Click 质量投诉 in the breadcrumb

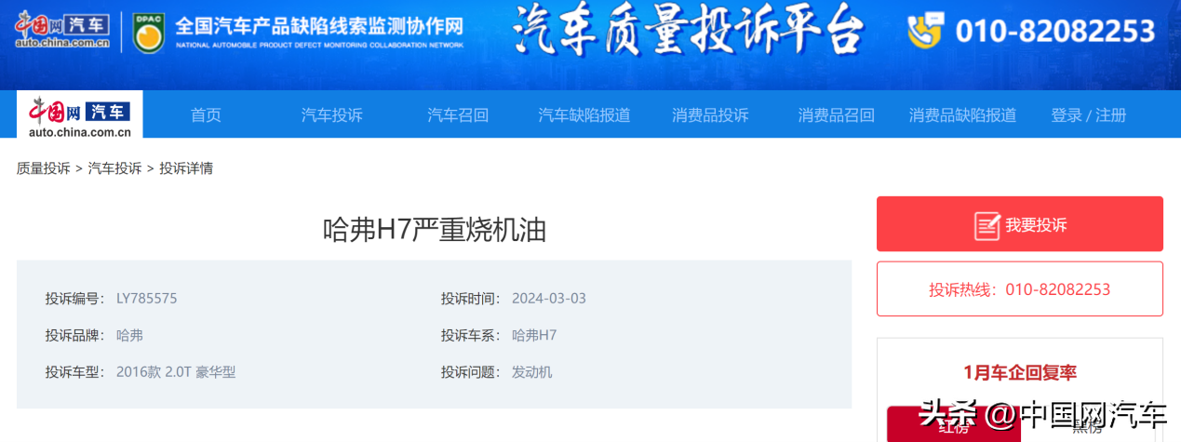tap(43, 168)
